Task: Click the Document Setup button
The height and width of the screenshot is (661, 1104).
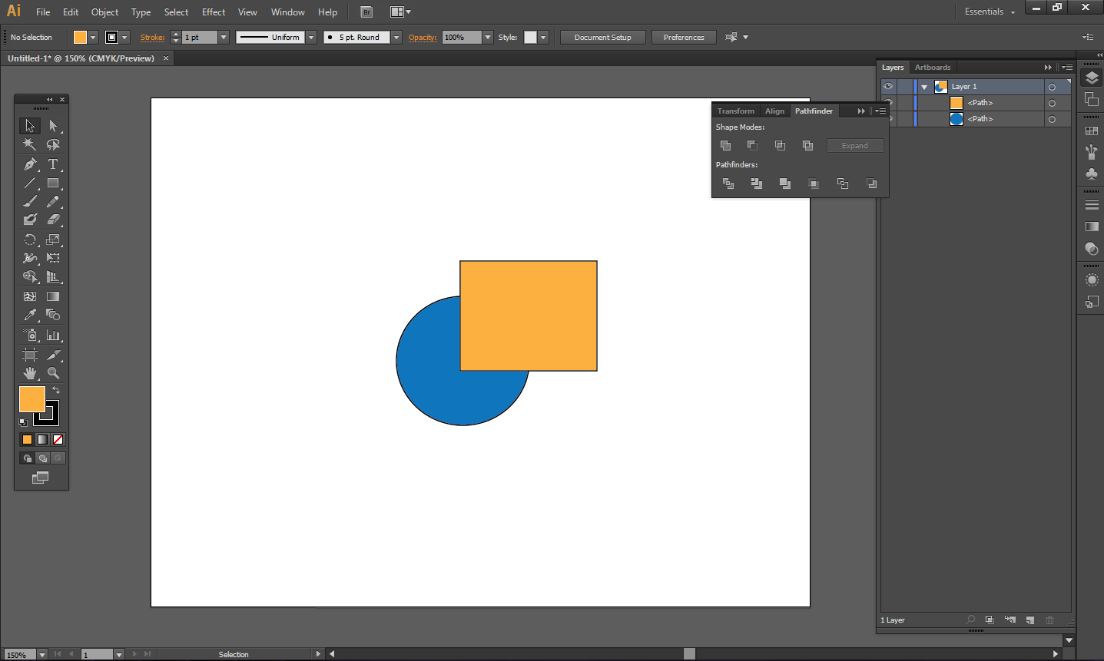Action: click(602, 37)
